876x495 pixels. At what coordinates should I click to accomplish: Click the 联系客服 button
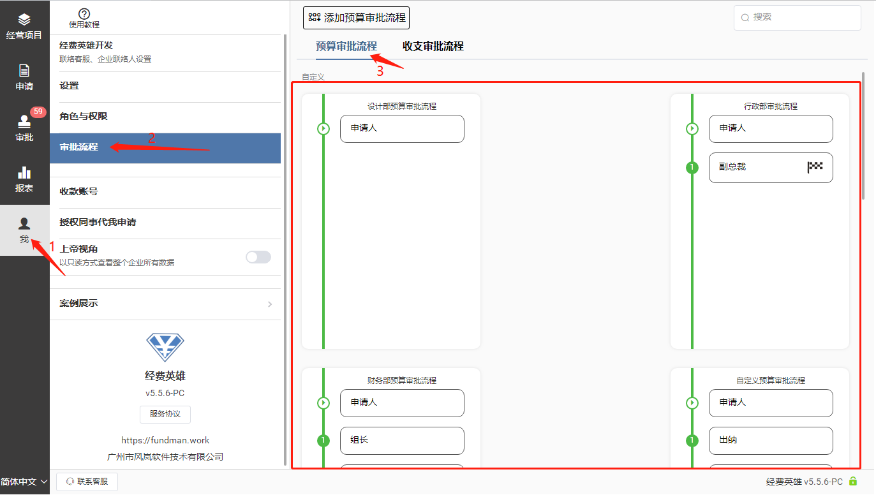click(87, 482)
